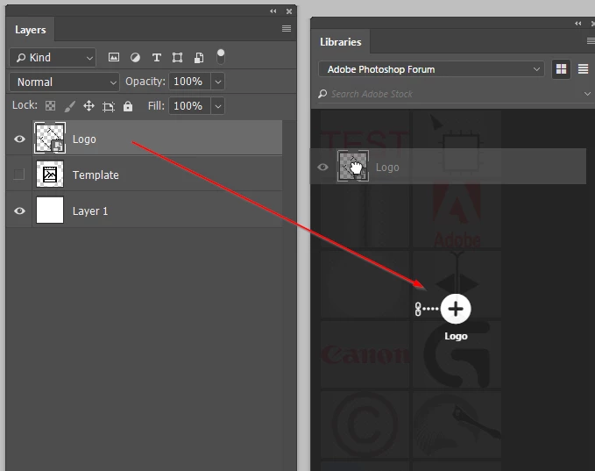The width and height of the screenshot is (595, 471).
Task: Filter for smart object layers icon
Action: tap(199, 57)
